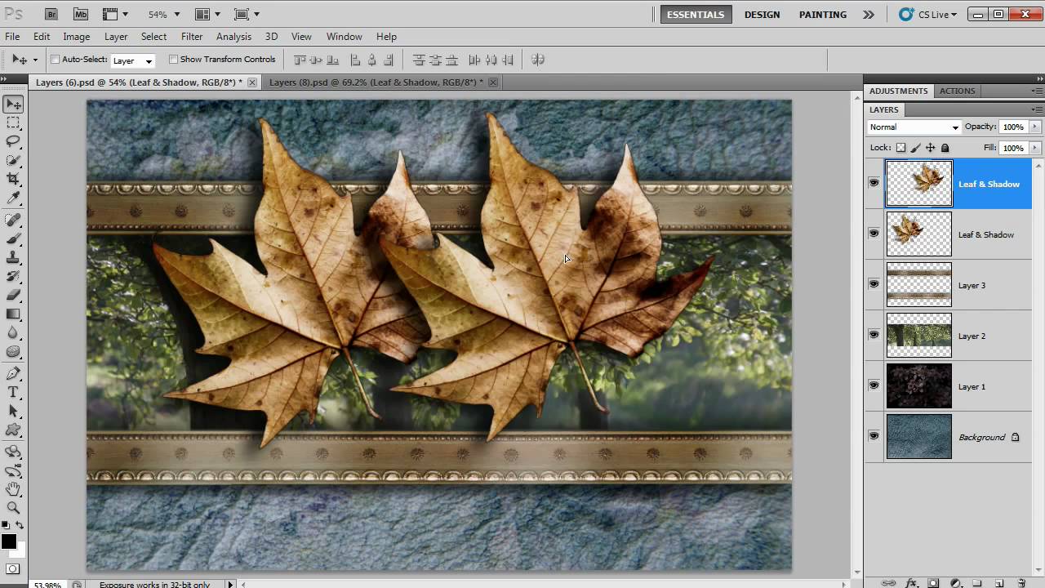Create a new layer group
Viewport: 1045px width, 588px height.
(x=977, y=583)
